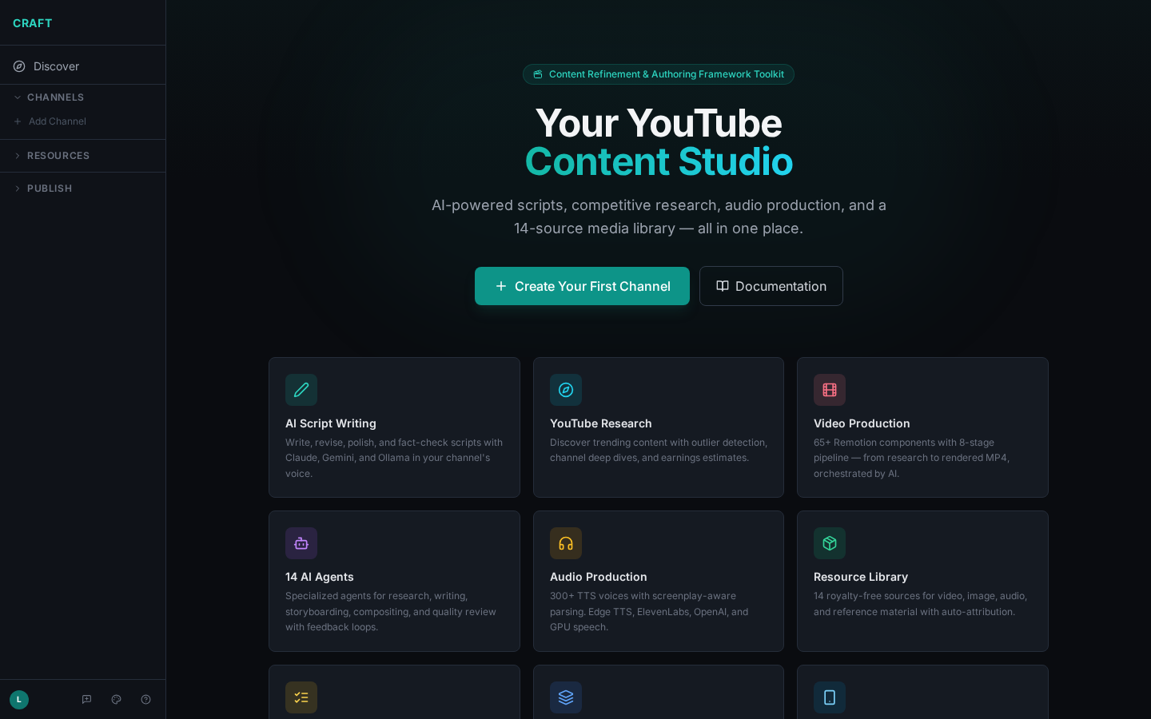Image resolution: width=1151 pixels, height=719 pixels.
Task: Click the pencil icon for AI Script Writing
Action: click(x=301, y=390)
